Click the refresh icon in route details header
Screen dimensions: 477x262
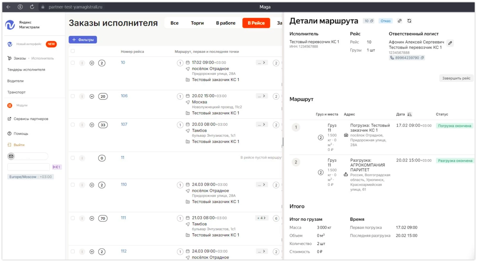(x=409, y=21)
